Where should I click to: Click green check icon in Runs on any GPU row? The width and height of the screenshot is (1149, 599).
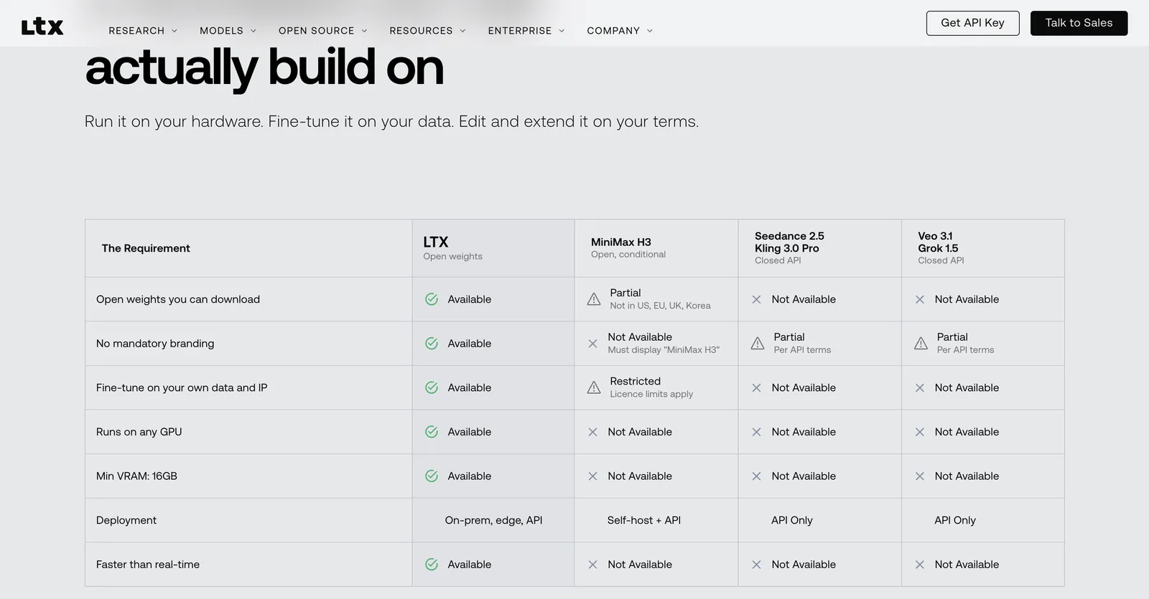click(x=432, y=432)
